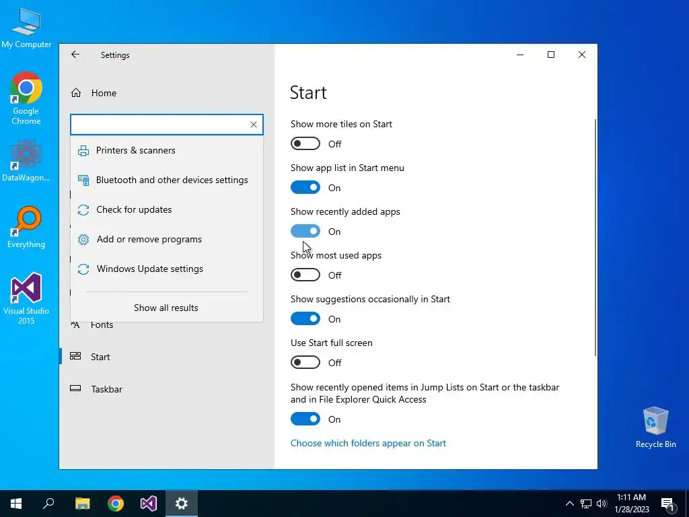
Task: Show hidden tray icons chevron
Action: coord(569,504)
